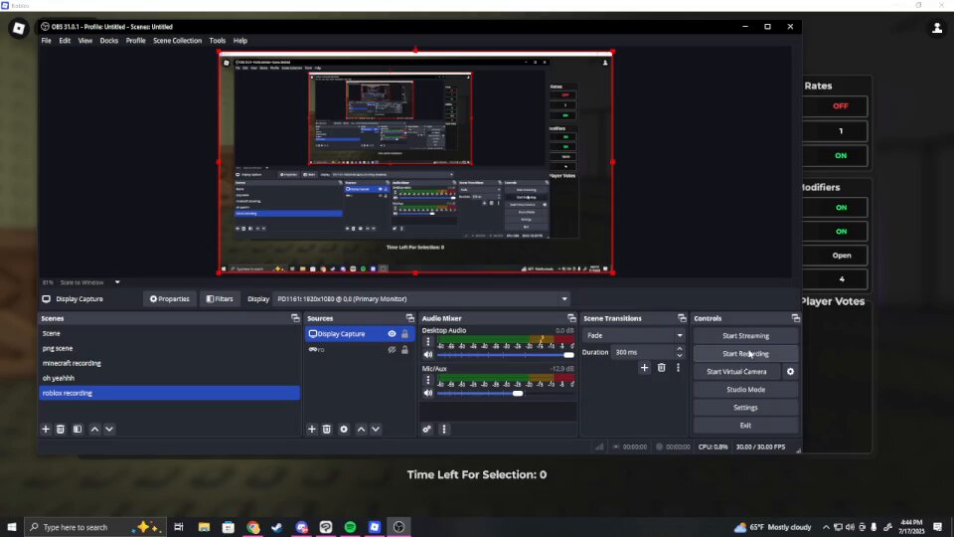Pop out the Scenes dock icon

295,318
